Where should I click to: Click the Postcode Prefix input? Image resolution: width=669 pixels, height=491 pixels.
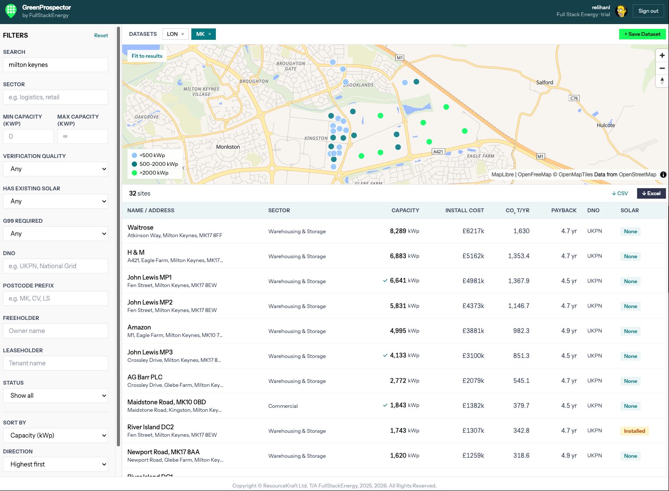(x=56, y=298)
